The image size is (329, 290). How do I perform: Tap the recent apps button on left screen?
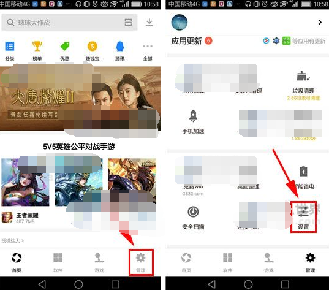[x=115, y=284]
